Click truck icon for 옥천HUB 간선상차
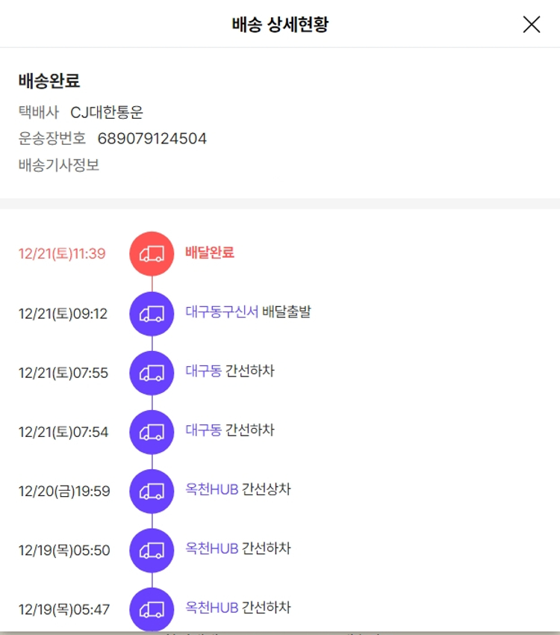This screenshot has width=560, height=635. pyautogui.click(x=152, y=491)
